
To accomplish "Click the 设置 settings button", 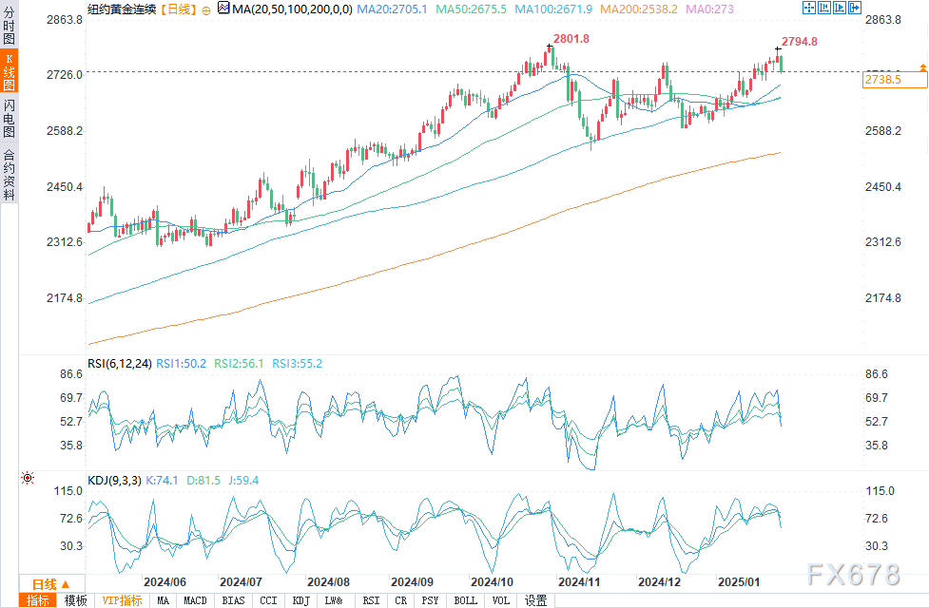I will coord(536,600).
